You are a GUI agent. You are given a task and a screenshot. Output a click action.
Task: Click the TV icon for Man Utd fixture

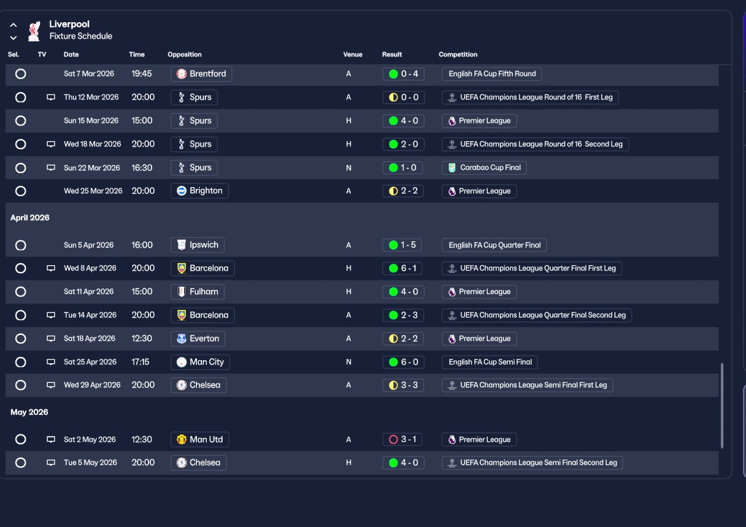click(51, 440)
